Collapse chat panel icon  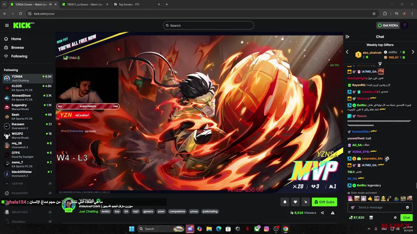click(347, 37)
